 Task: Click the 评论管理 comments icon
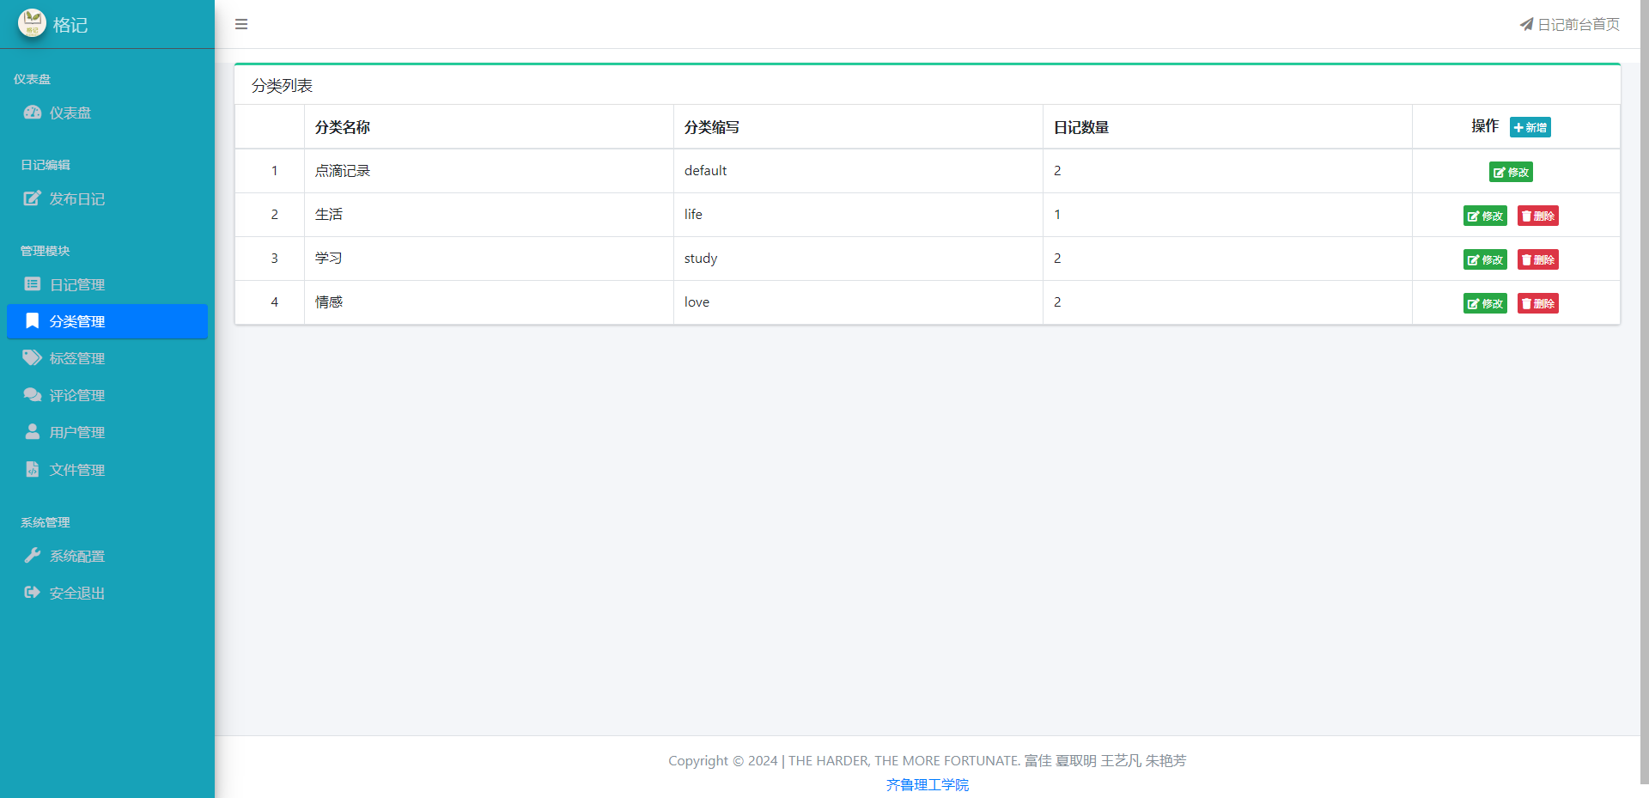point(33,395)
